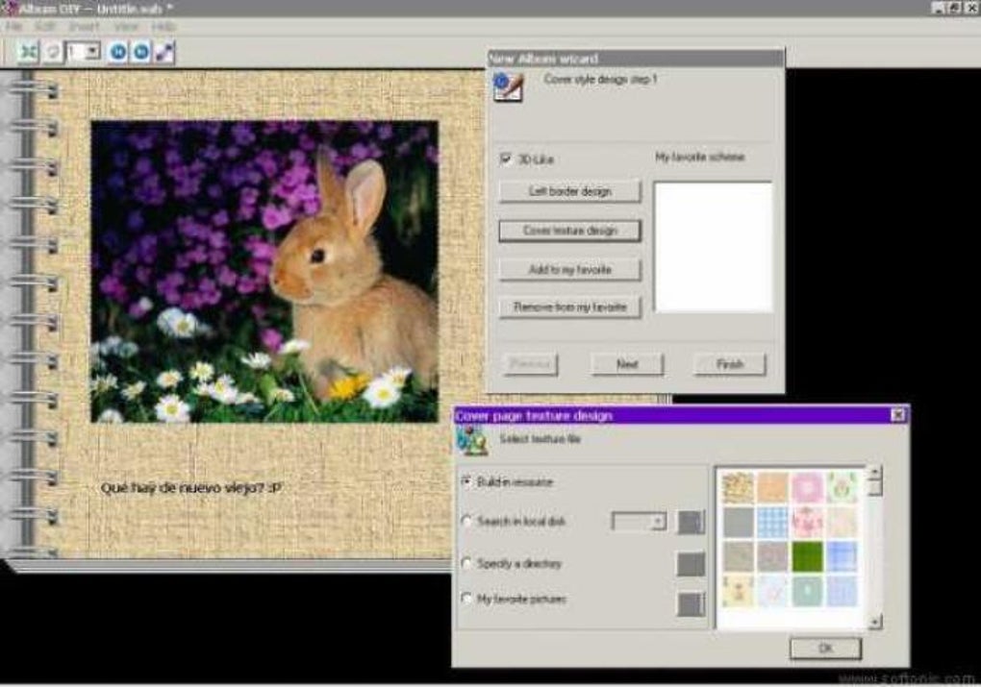Select the Build-in resource radio option

467,481
